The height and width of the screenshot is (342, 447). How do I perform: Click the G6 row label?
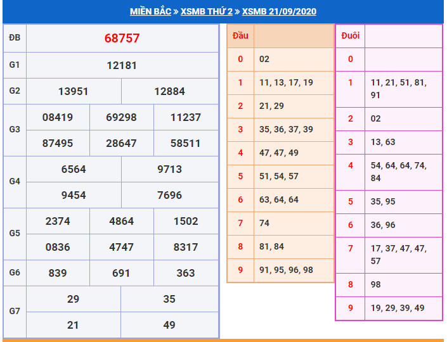[x=15, y=272]
